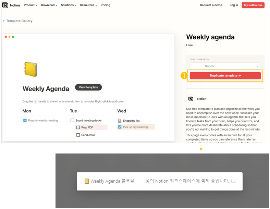Screen dimensions: 270x209
Task: Click the Pick up dry cleaning text
Action: coord(135,127)
